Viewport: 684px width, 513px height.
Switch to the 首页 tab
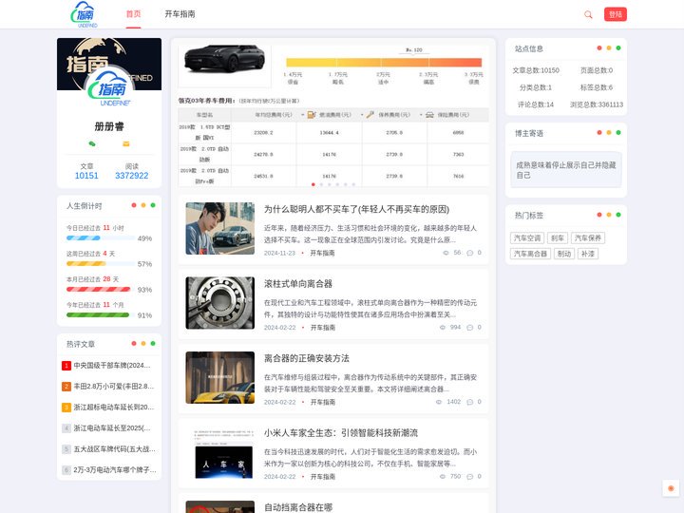134,14
